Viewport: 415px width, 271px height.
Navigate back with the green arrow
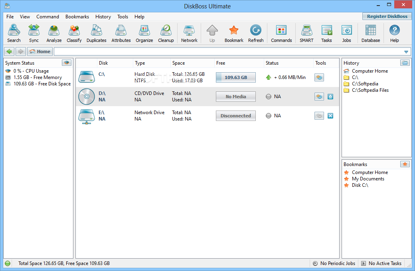point(9,51)
